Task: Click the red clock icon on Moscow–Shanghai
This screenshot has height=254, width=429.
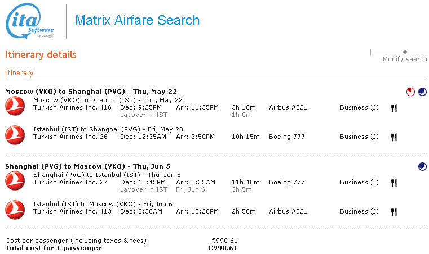Action: pos(410,92)
